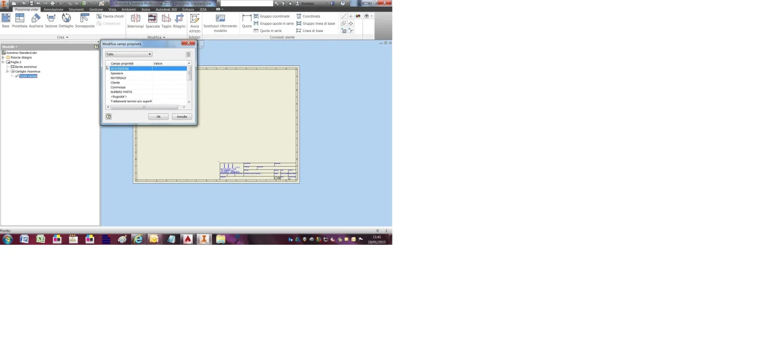Select the Base view tool
771x352 pixels.
pos(6,21)
